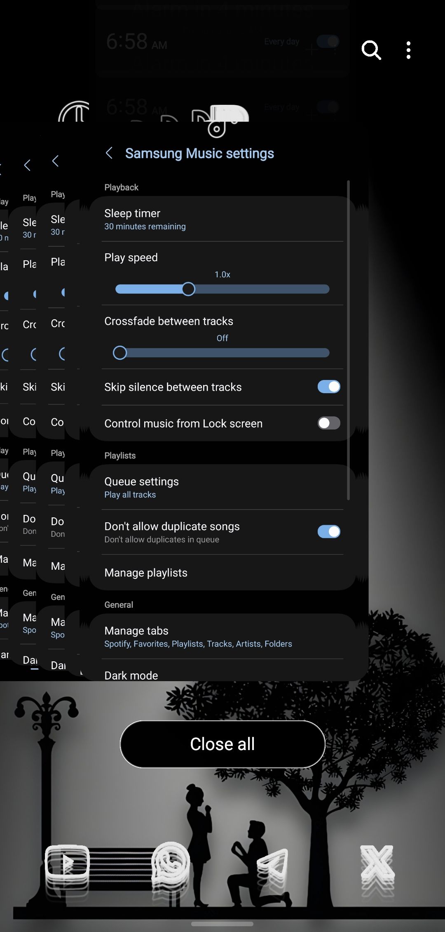This screenshot has height=932, width=445.
Task: Select Manage playlists entry
Action: [x=222, y=573]
